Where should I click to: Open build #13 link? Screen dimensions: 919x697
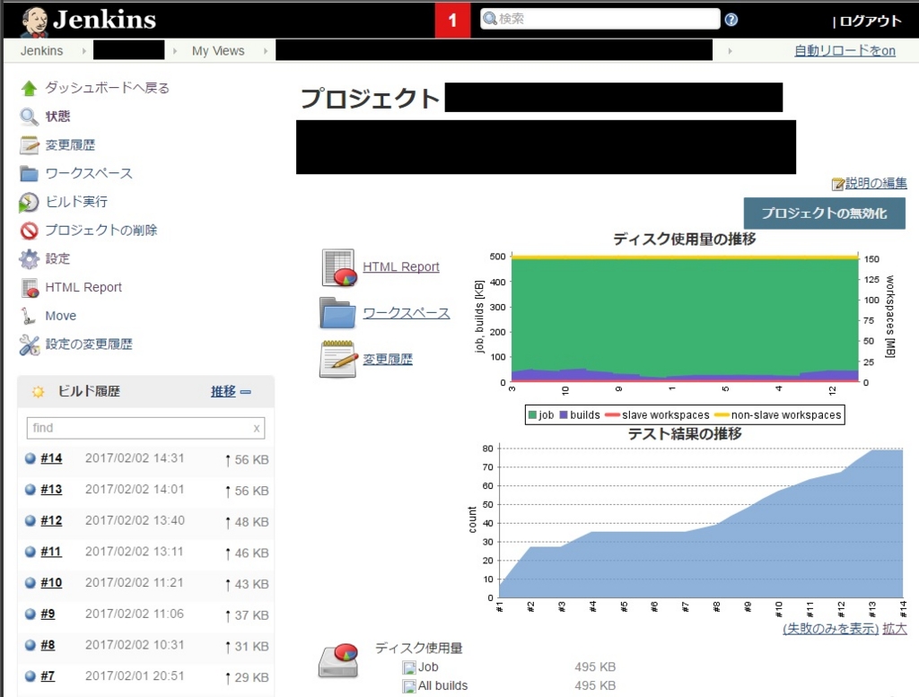pos(51,489)
